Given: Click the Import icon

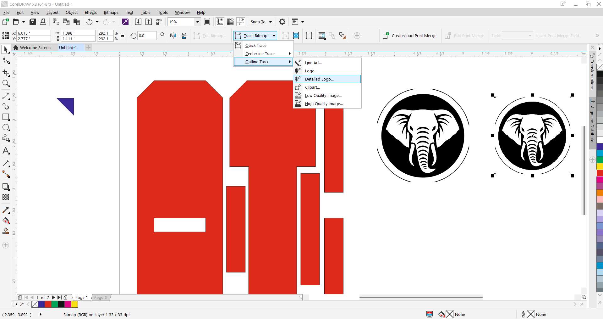Looking at the screenshot, I should click(x=138, y=22).
